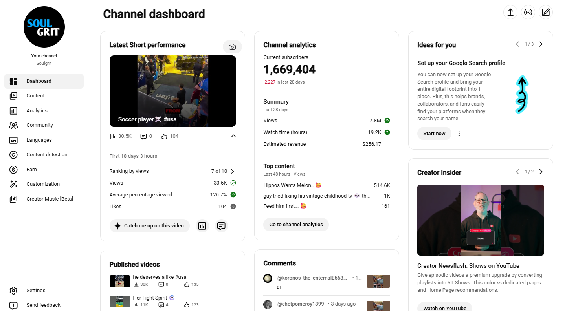The height and width of the screenshot is (311, 578).
Task: Show next Creator Insider item
Action: click(541, 172)
